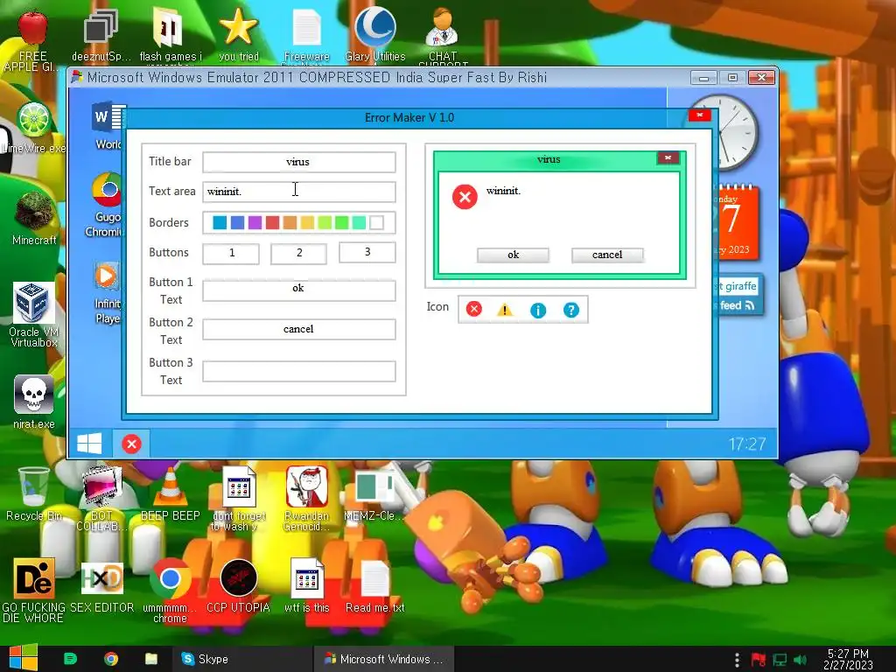
Task: Show hidden tray icons via three dots
Action: point(737,660)
